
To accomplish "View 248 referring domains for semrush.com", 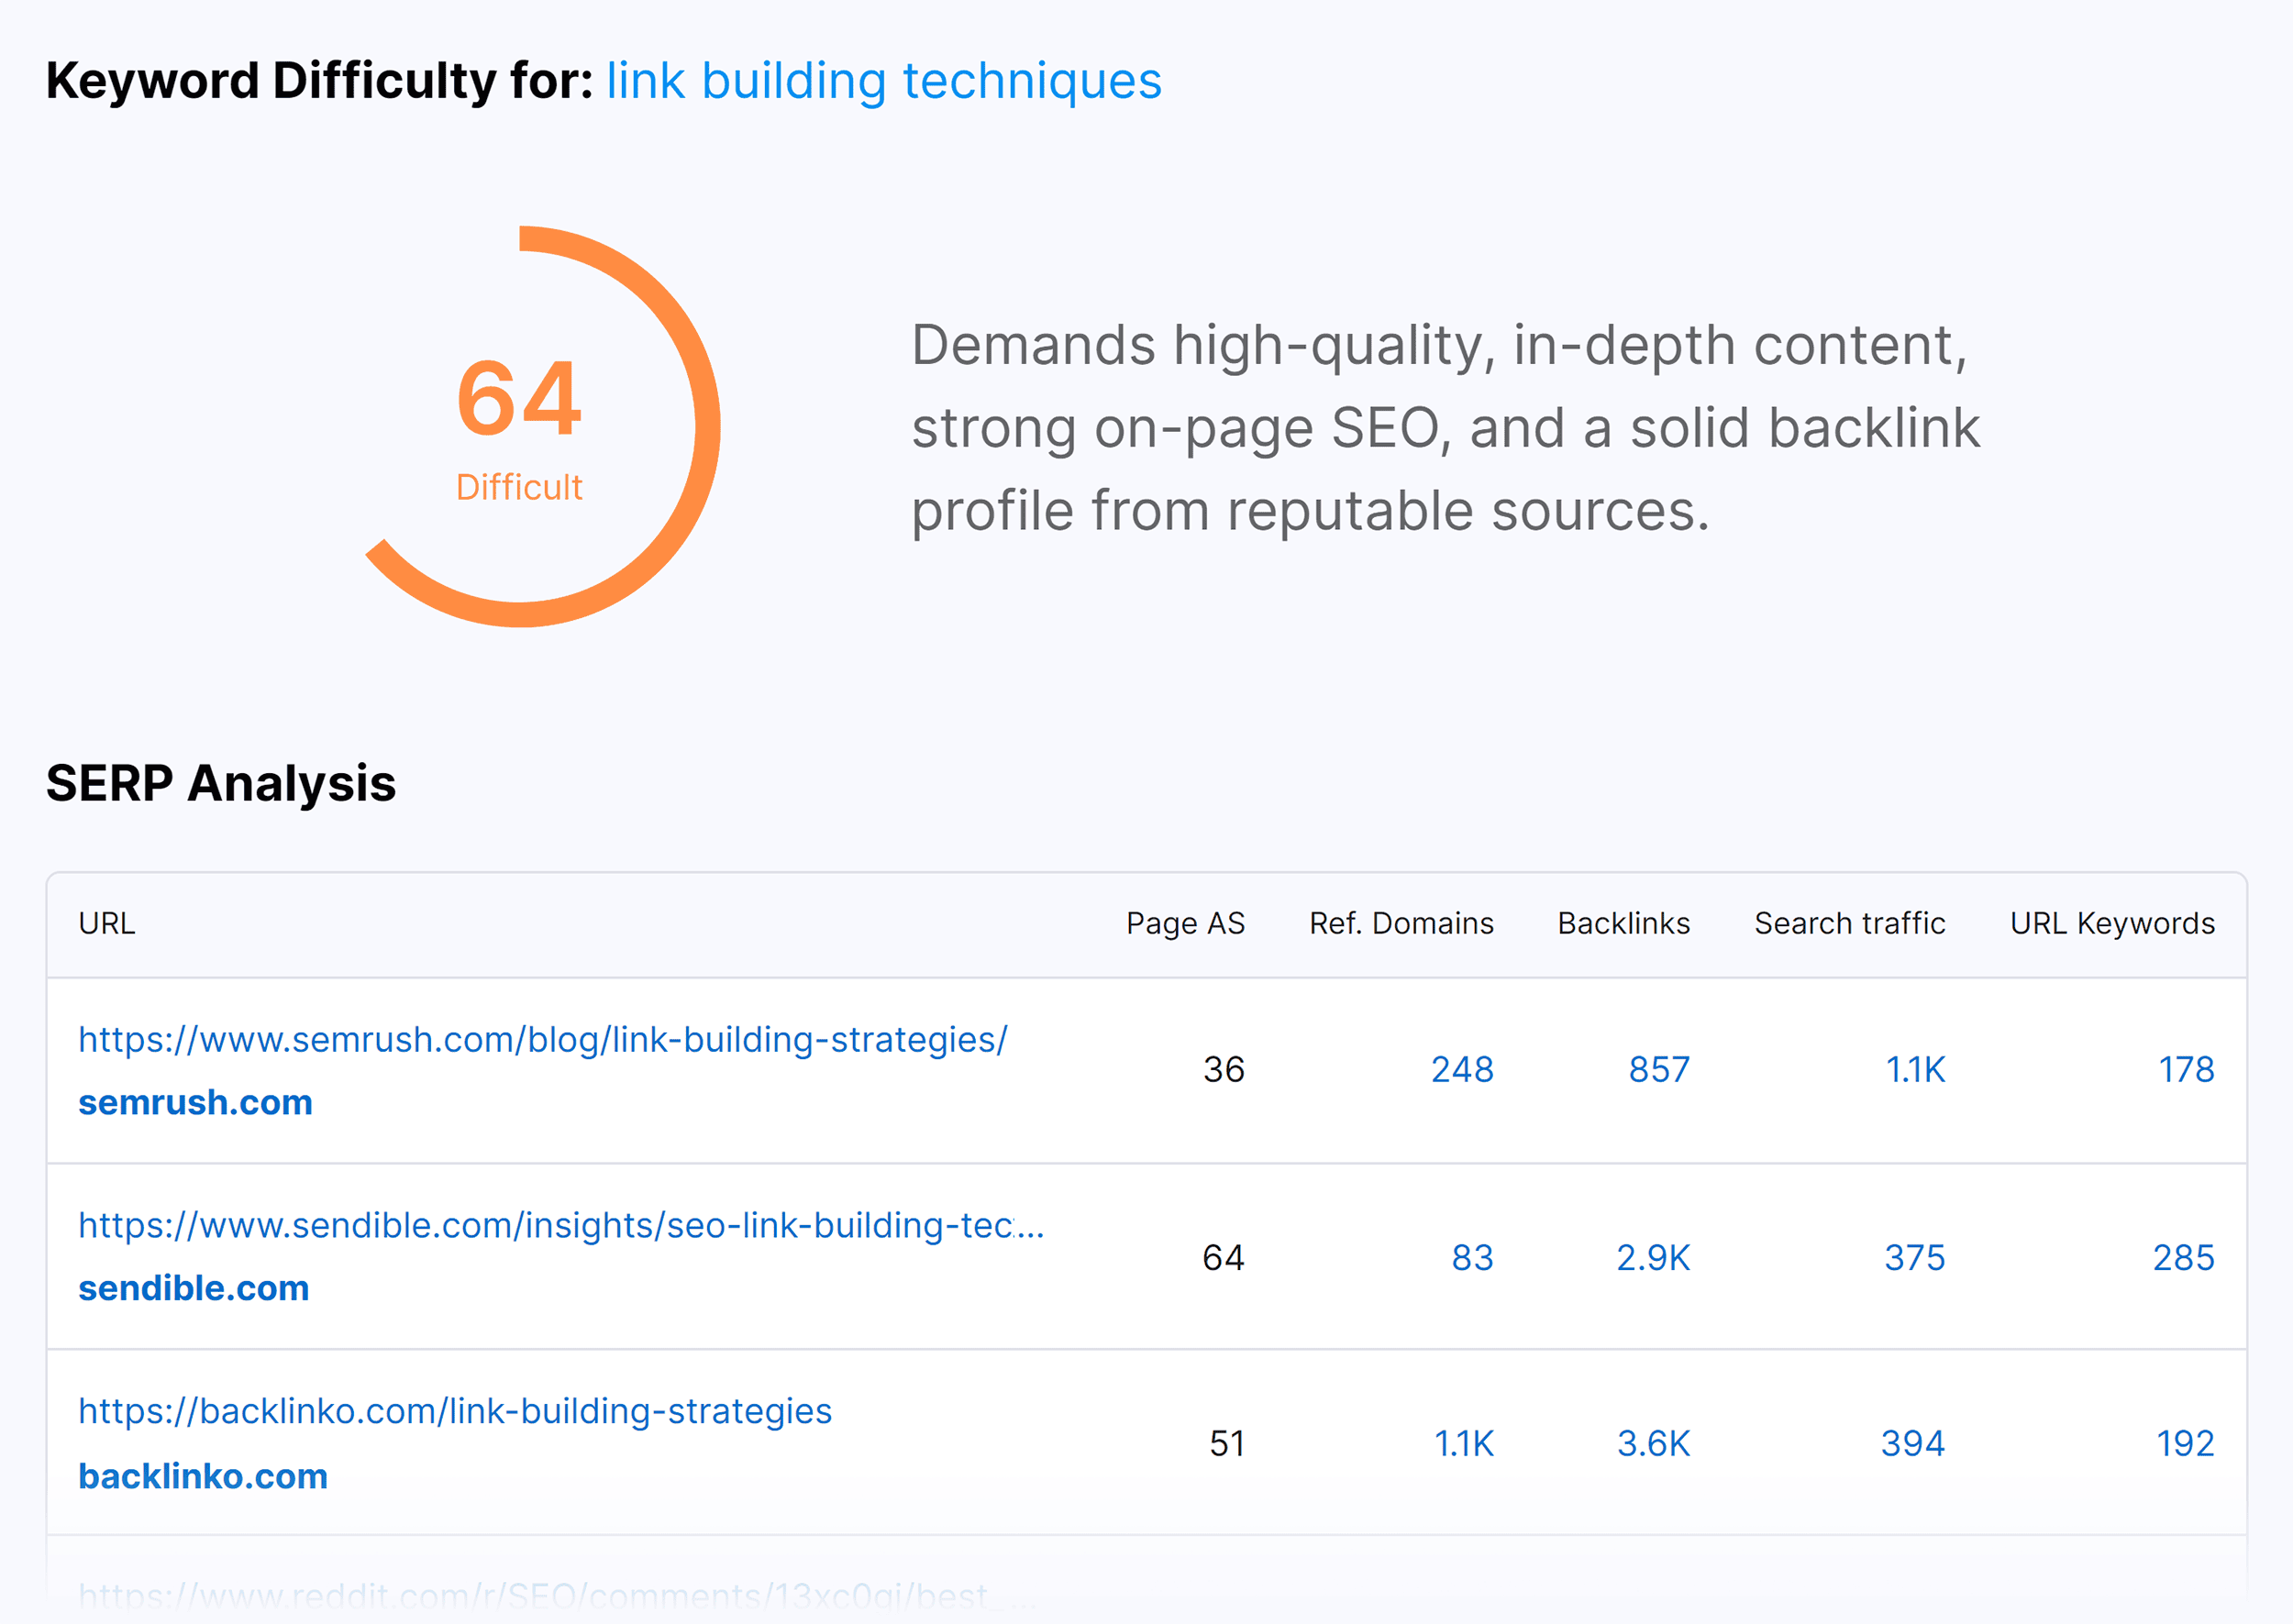I will (1463, 1069).
